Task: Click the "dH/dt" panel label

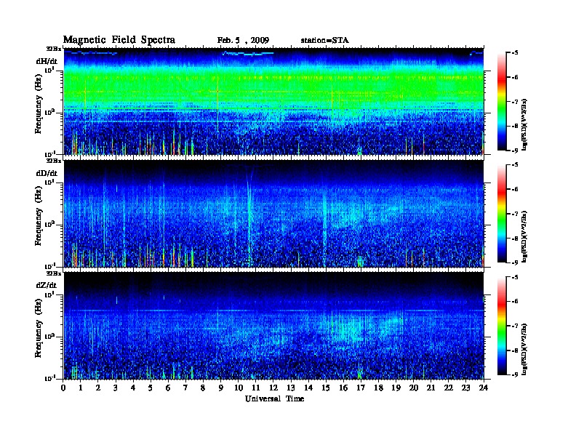Action: click(x=47, y=61)
